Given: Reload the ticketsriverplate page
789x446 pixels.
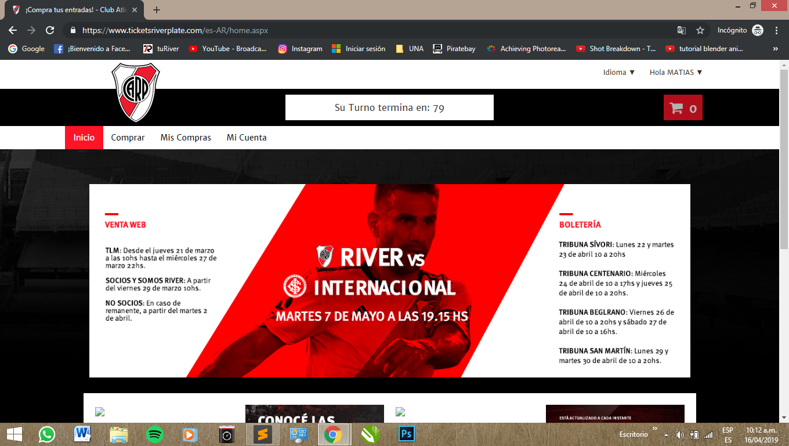Looking at the screenshot, I should (50, 30).
